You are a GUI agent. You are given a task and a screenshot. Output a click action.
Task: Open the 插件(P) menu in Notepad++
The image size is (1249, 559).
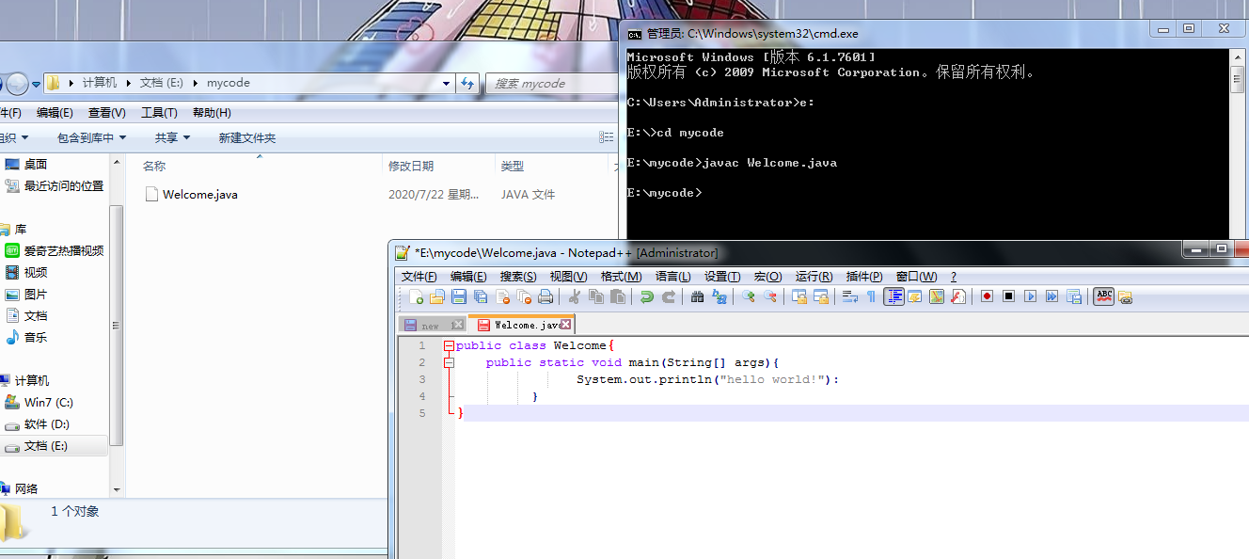pos(864,277)
